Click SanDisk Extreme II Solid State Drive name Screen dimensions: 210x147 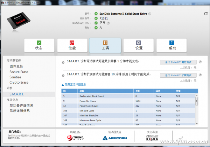[x=123, y=14]
